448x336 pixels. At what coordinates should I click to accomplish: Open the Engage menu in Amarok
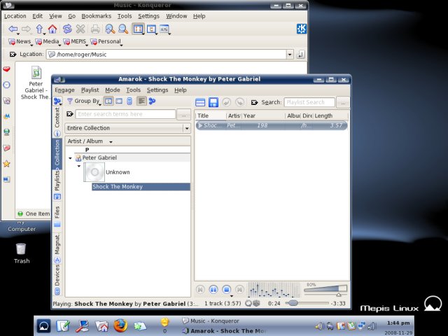(64, 90)
